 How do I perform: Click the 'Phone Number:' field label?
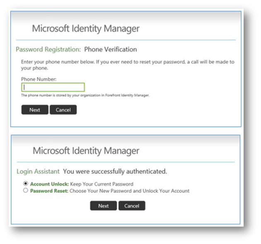[x=39, y=79]
